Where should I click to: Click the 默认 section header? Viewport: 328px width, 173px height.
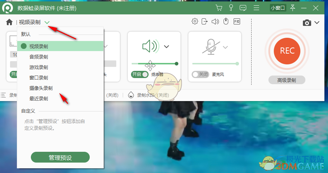(26, 34)
